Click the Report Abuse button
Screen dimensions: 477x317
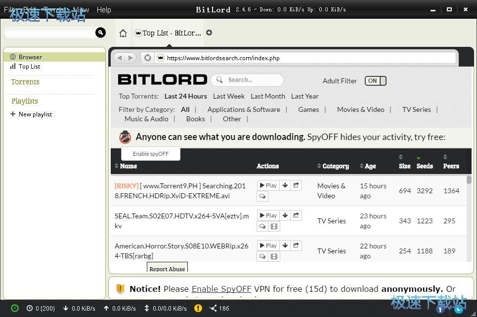[167, 267]
